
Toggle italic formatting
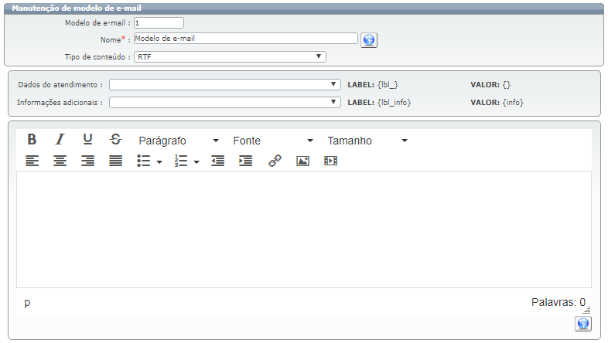(60, 139)
